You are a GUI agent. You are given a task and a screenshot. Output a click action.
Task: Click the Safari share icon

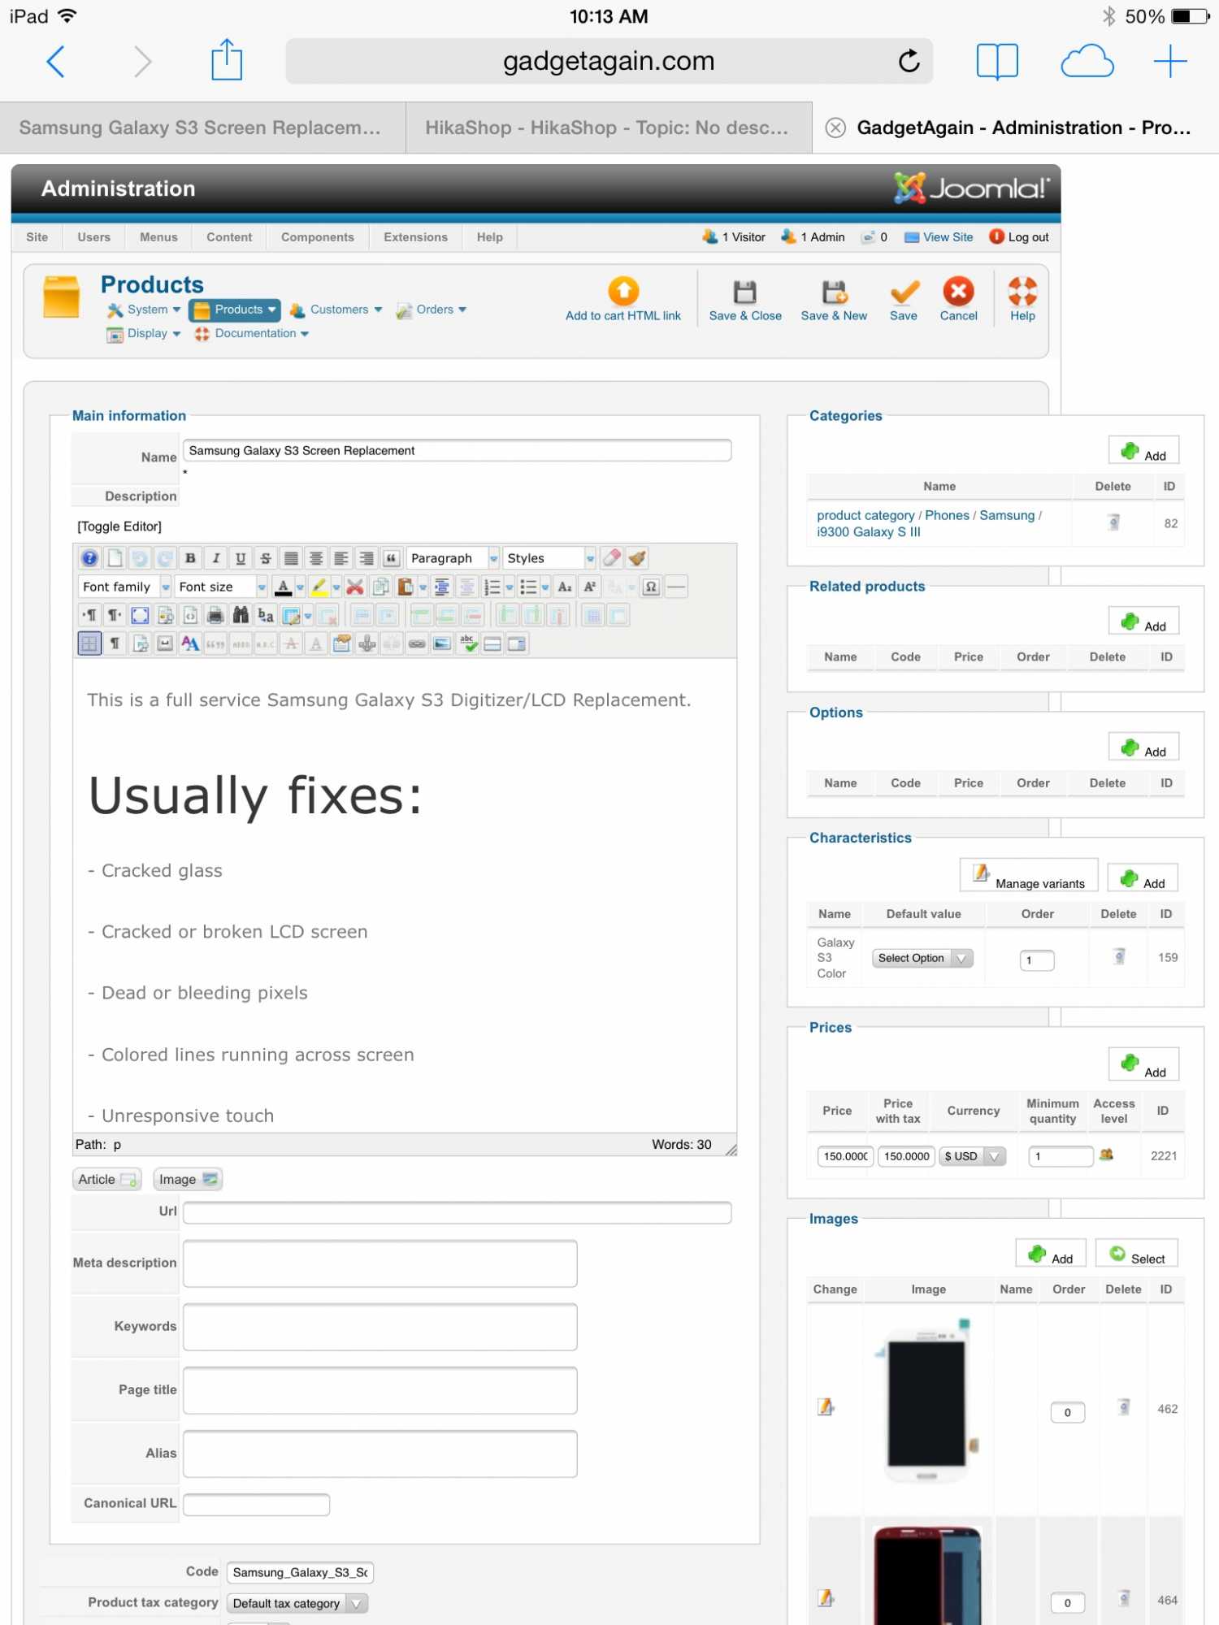coord(227,60)
